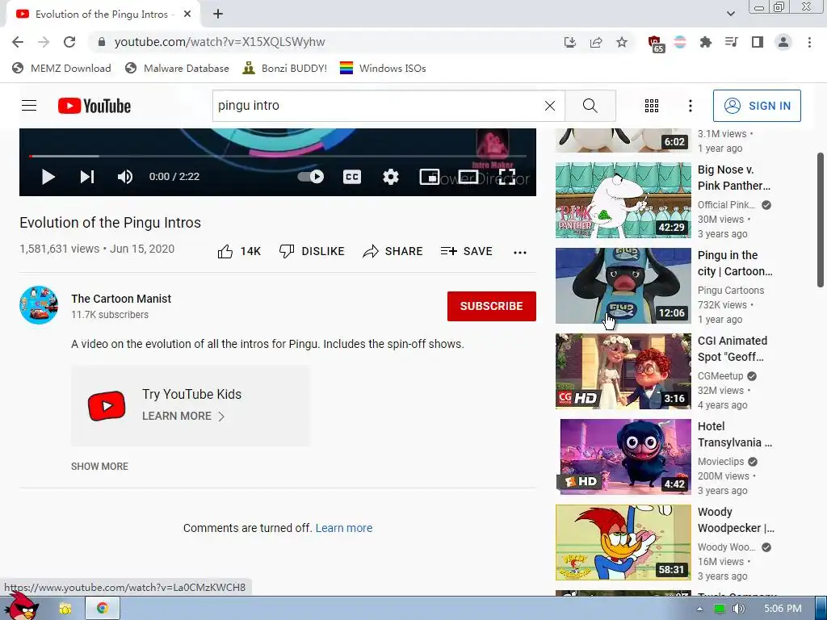
Task: Open Woody Woodpecker video thumbnail
Action: [x=623, y=542]
